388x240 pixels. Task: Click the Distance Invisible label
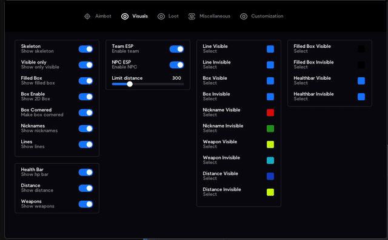[x=222, y=189]
